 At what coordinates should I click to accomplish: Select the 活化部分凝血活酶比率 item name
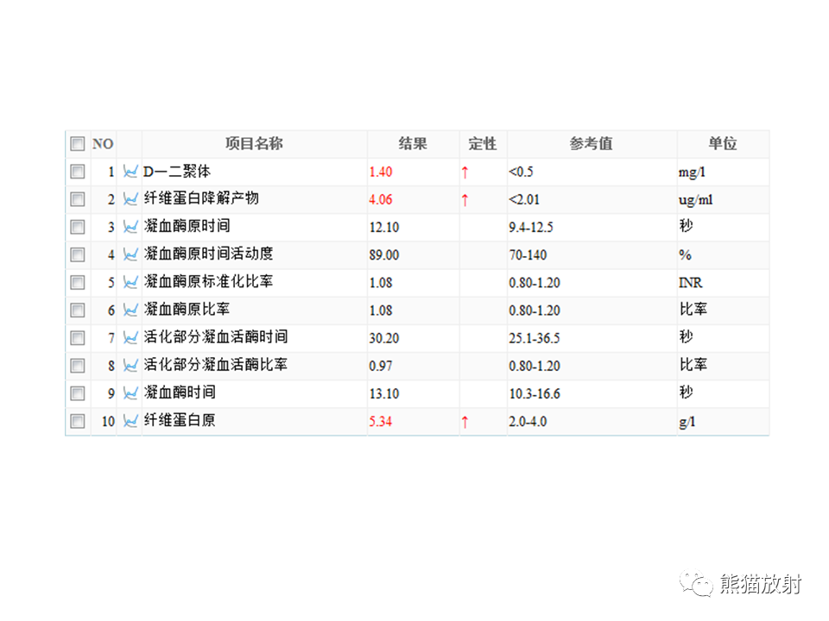(216, 365)
